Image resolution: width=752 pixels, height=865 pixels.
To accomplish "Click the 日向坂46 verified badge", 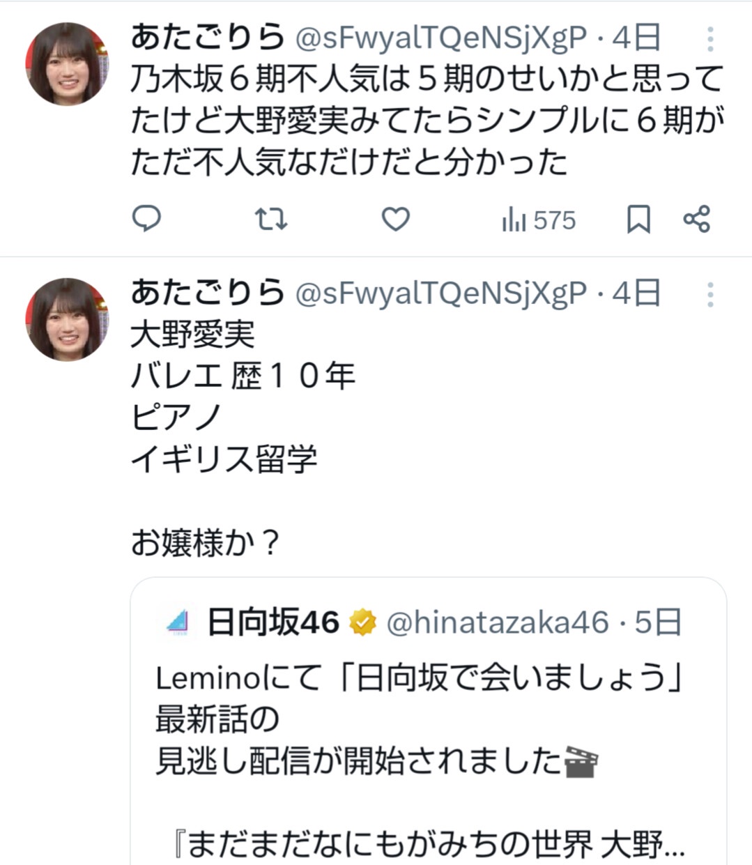I will (x=362, y=622).
